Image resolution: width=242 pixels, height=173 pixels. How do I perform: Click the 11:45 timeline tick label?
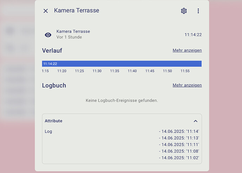tap(150, 71)
